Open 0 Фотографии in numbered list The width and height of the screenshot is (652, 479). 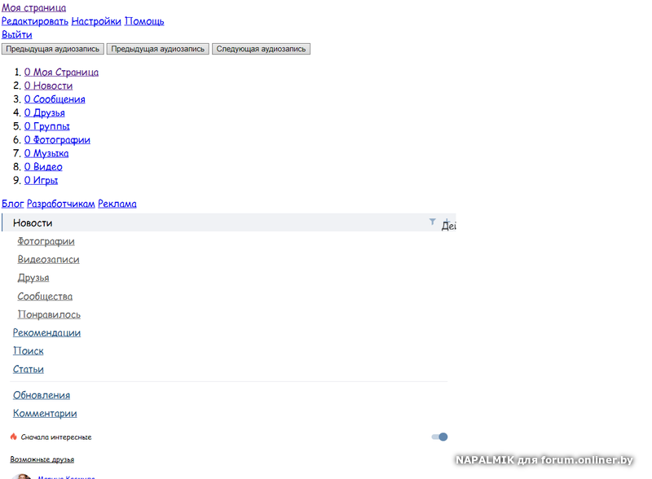click(x=57, y=140)
